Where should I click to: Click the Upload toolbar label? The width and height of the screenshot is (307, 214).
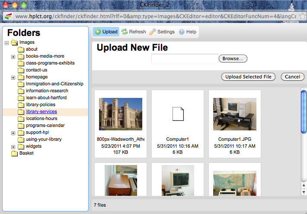pyautogui.click(x=110, y=32)
